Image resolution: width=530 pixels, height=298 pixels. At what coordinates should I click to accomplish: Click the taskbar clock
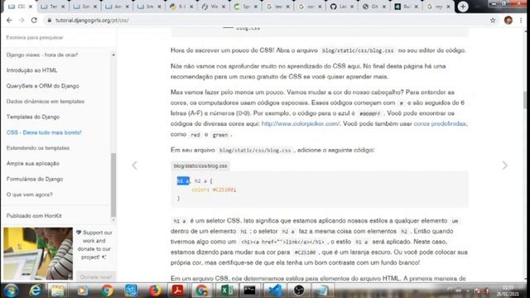point(508,291)
